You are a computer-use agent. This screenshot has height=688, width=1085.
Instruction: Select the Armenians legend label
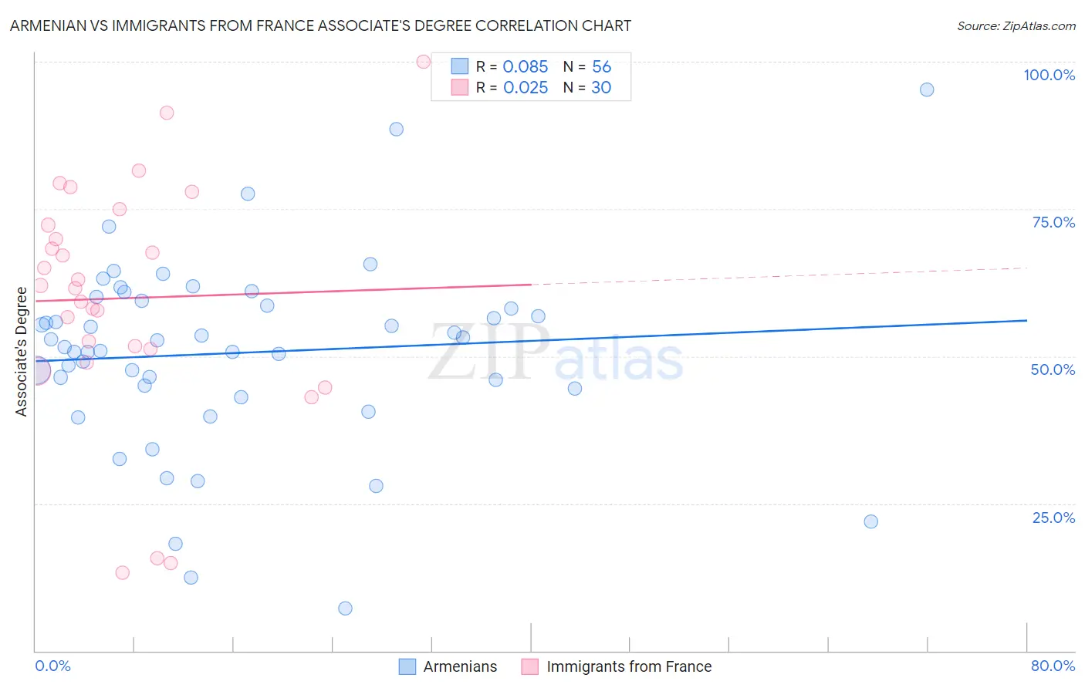click(460, 666)
